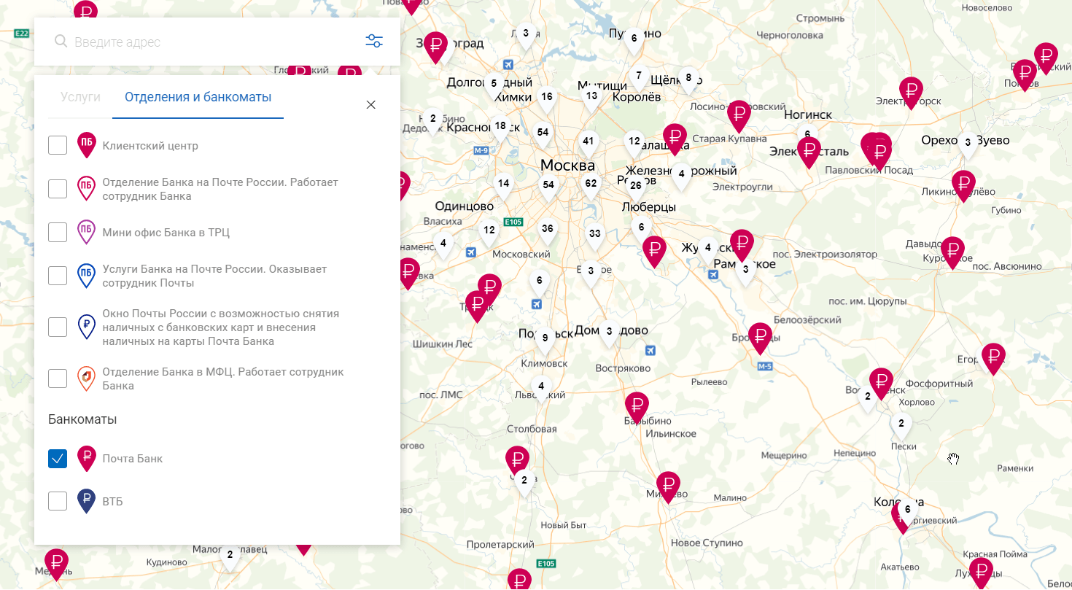Image resolution: width=1072 pixels, height=590 pixels.
Task: Select the ATM pin at Бронницы
Action: (x=760, y=338)
